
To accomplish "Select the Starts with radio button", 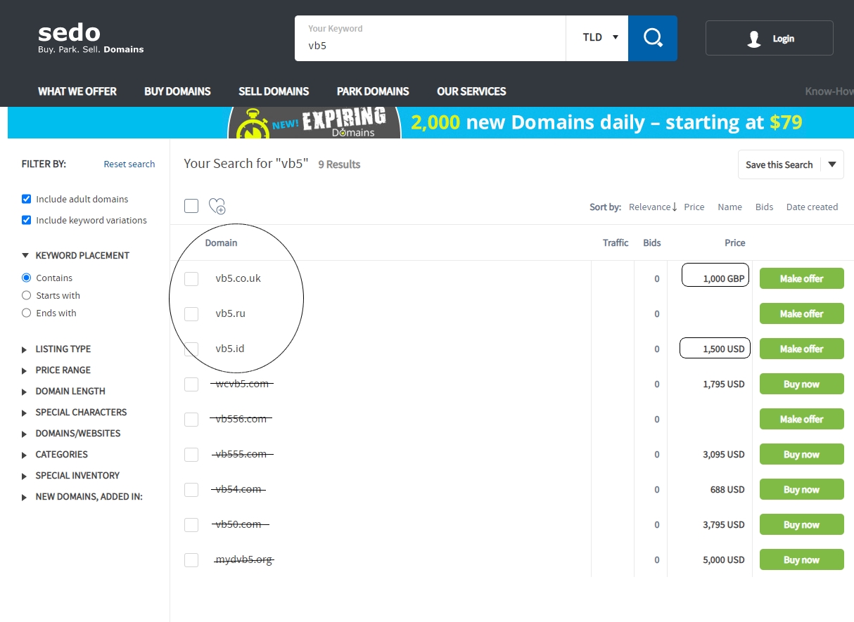I will (x=27, y=295).
